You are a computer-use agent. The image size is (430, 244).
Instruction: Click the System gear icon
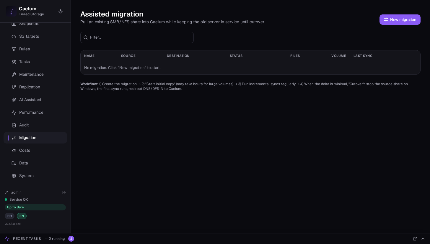14,176
